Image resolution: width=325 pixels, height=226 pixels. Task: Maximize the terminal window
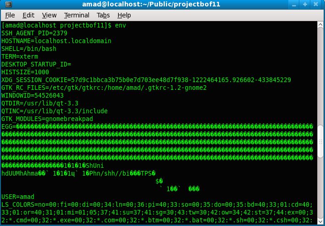coord(305,4)
